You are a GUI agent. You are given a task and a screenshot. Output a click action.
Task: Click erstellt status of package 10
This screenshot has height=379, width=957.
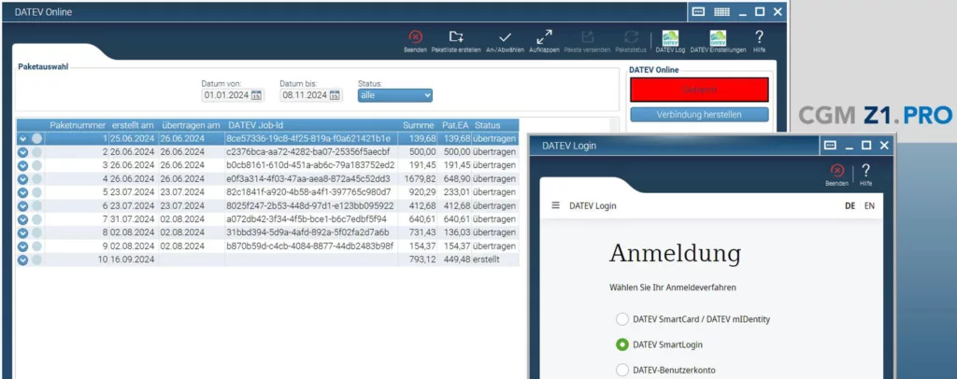(487, 260)
